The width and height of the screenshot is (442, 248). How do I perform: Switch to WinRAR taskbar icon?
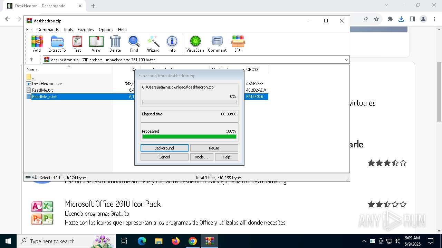tap(210, 241)
